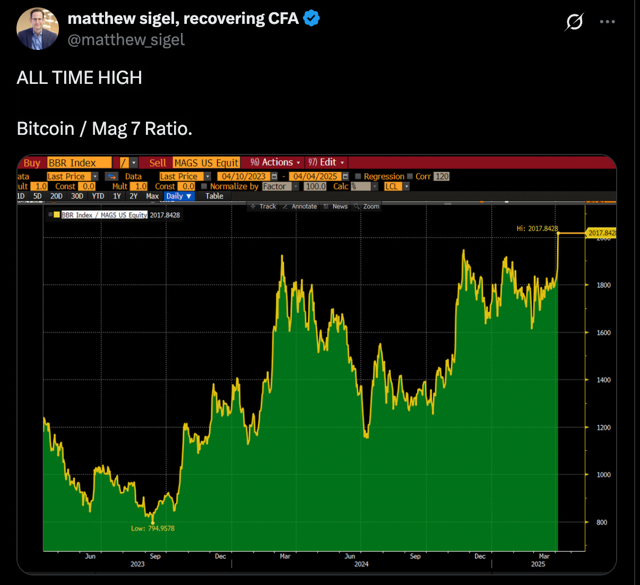Screen dimensions: 640x585
Task: Select the 1Y range tab
Action: click(117, 196)
